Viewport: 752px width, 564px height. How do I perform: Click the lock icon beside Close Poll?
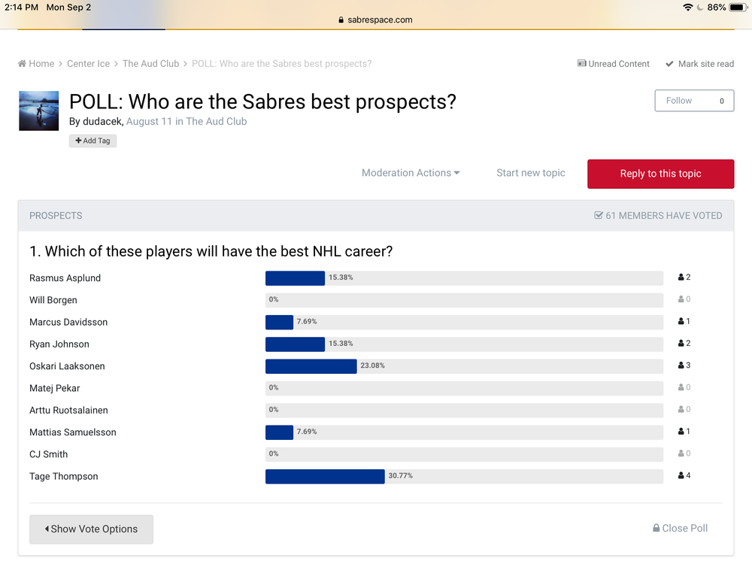point(656,528)
